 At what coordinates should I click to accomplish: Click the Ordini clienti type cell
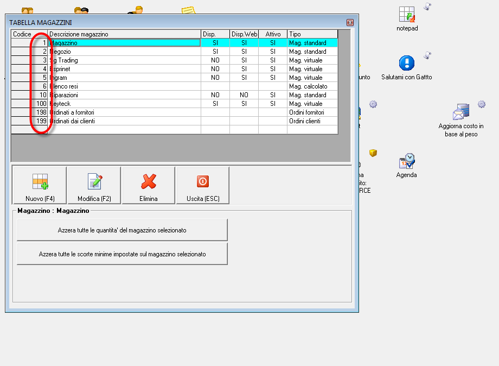tap(312, 121)
